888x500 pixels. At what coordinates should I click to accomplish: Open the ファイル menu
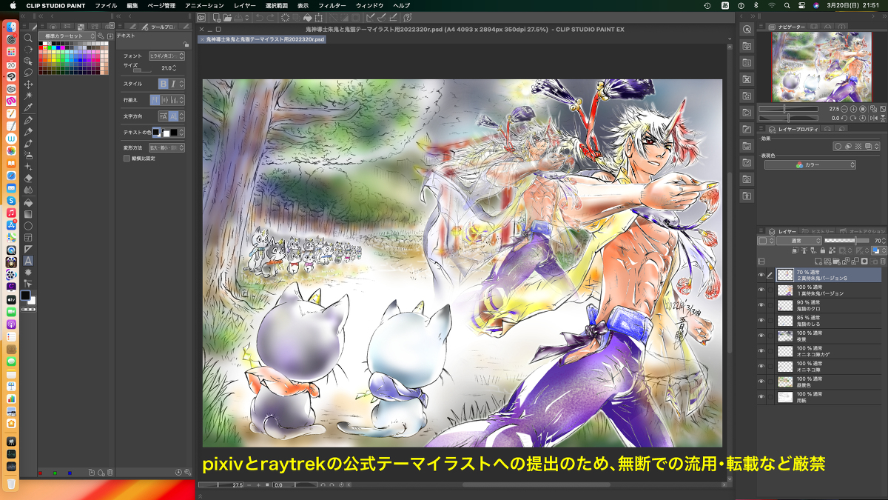pyautogui.click(x=106, y=5)
